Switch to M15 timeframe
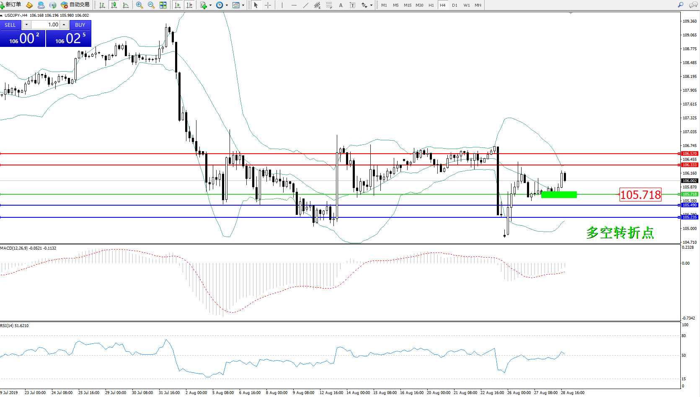 (x=407, y=5)
